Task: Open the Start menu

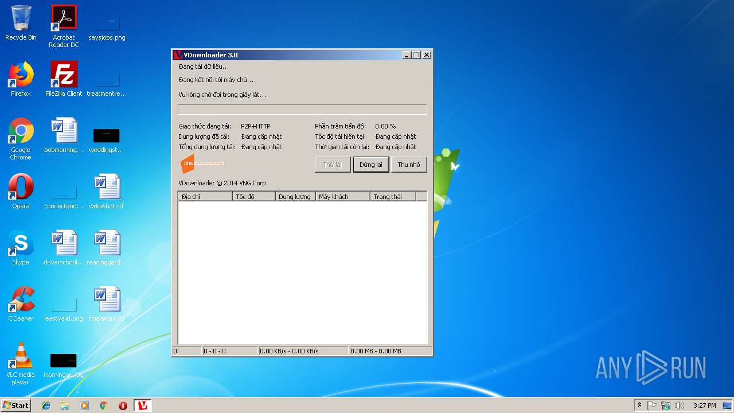Action: (x=15, y=406)
